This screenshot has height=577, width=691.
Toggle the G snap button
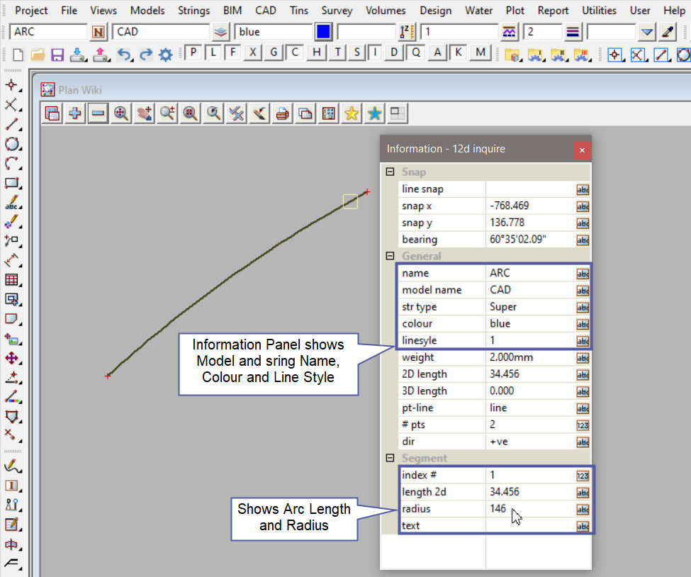point(274,52)
